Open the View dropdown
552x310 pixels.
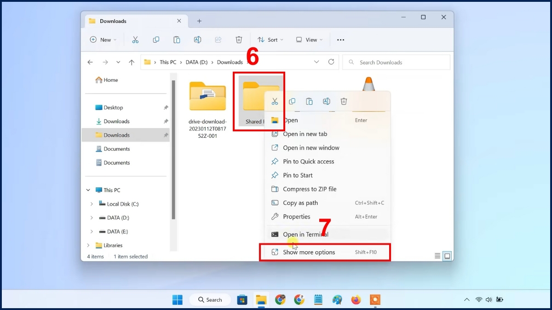[x=309, y=39]
